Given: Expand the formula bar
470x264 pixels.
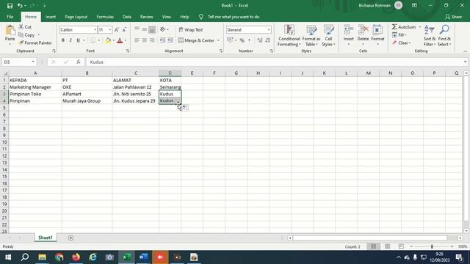Looking at the screenshot, I should [x=465, y=62].
